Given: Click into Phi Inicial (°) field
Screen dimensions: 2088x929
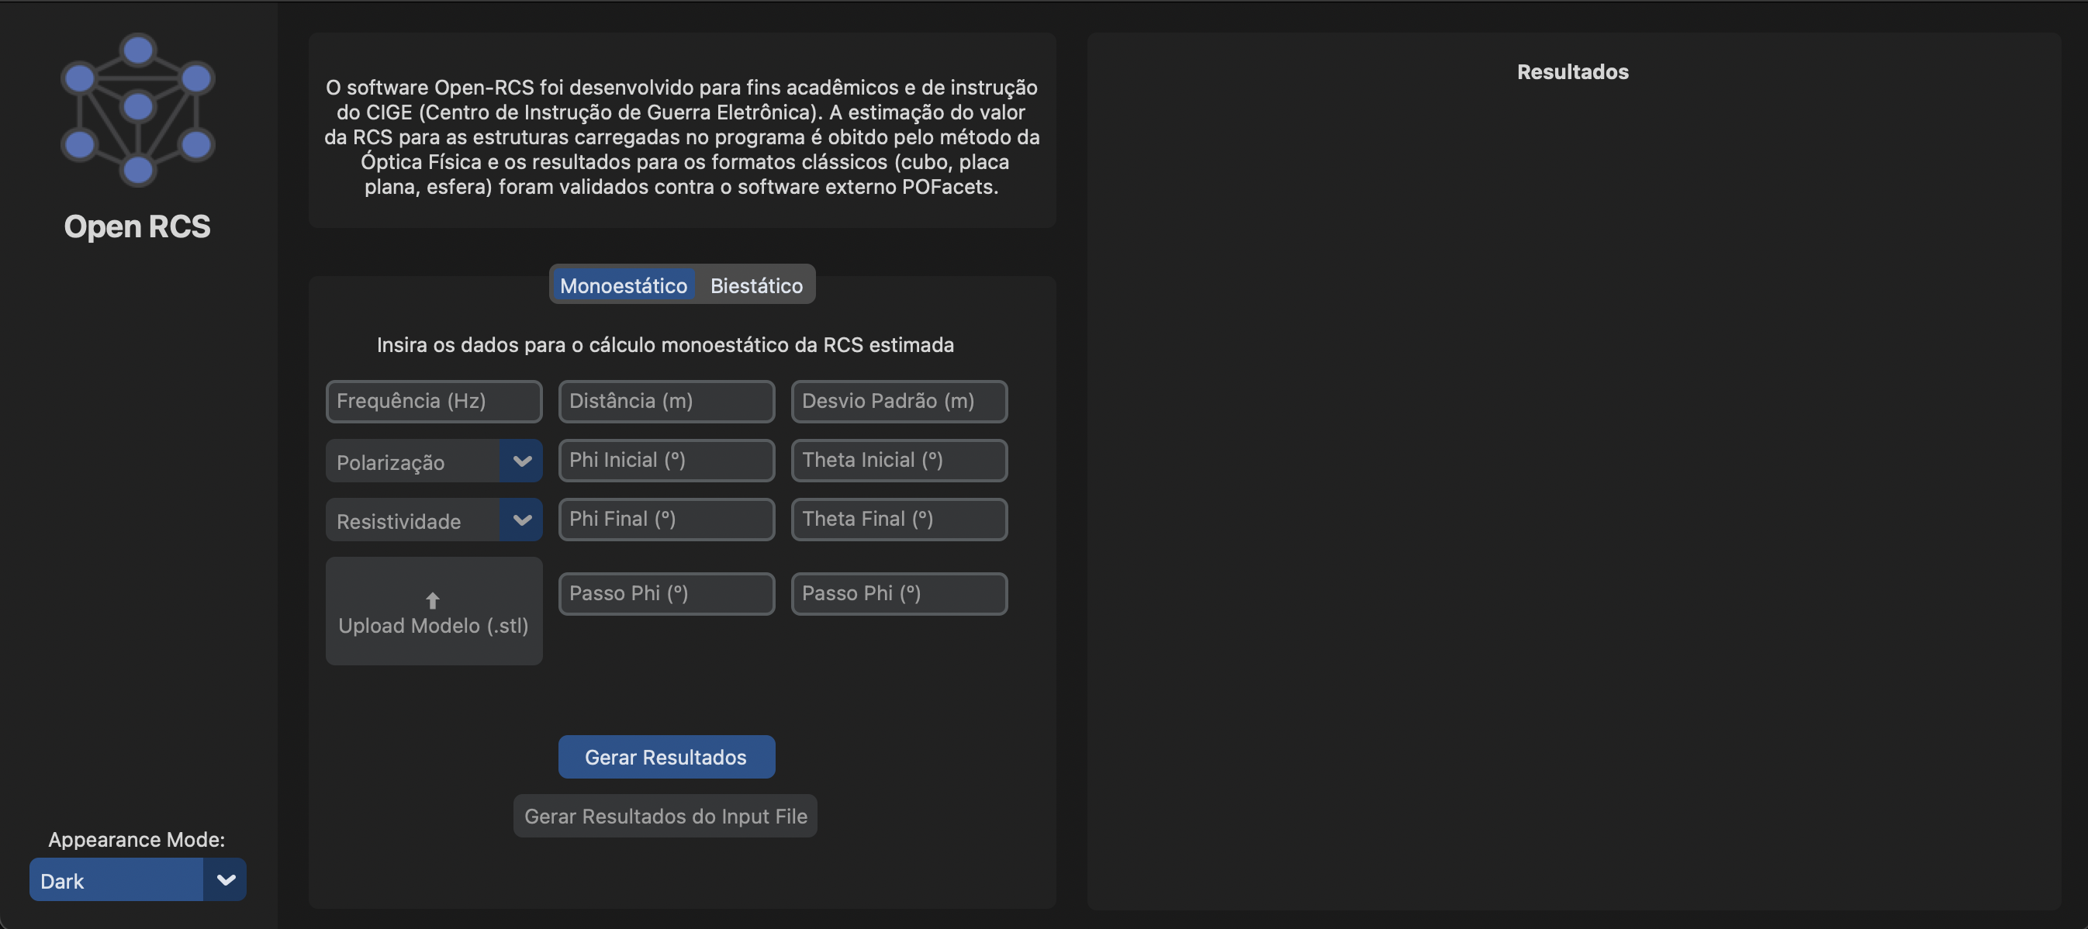Looking at the screenshot, I should tap(666, 461).
